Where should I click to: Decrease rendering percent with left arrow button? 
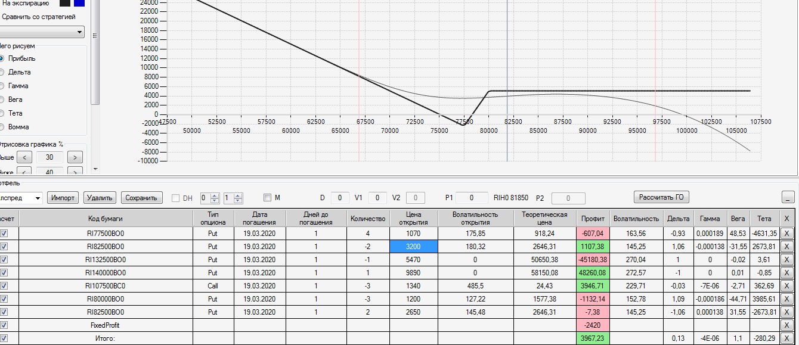pos(24,157)
